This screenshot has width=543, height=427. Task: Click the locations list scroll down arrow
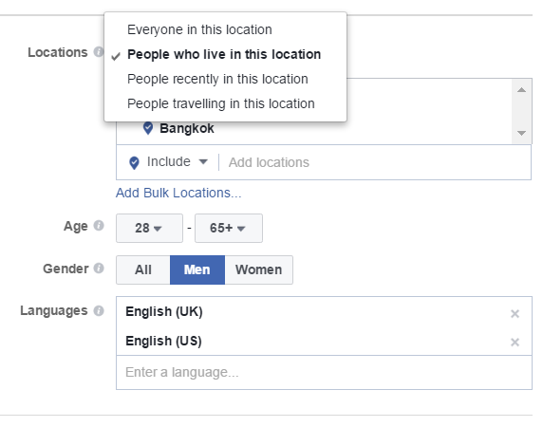[521, 133]
